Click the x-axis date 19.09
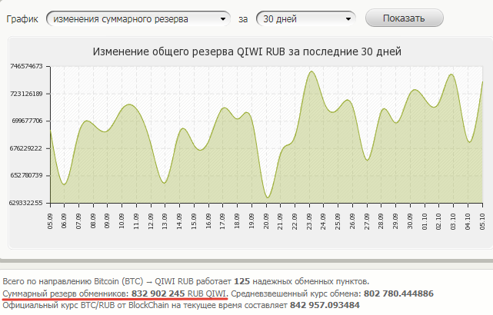 [251, 221]
